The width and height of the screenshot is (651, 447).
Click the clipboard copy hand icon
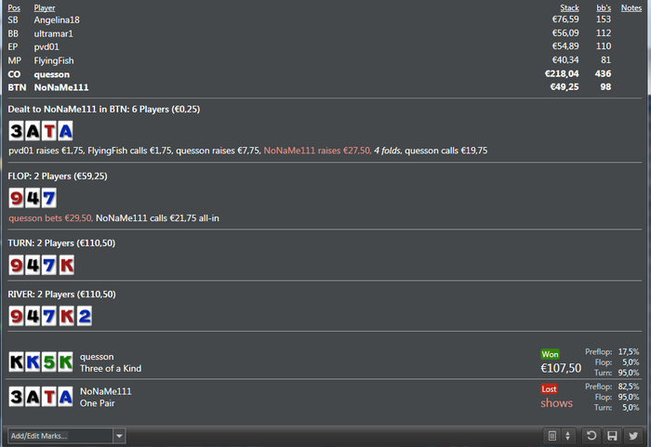point(551,436)
